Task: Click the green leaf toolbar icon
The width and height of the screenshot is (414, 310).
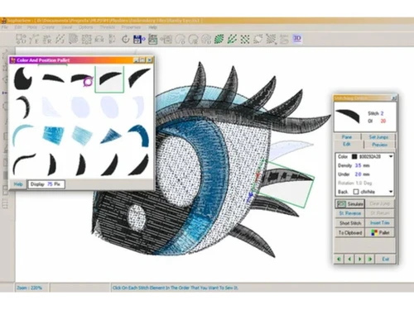Action: (219, 39)
